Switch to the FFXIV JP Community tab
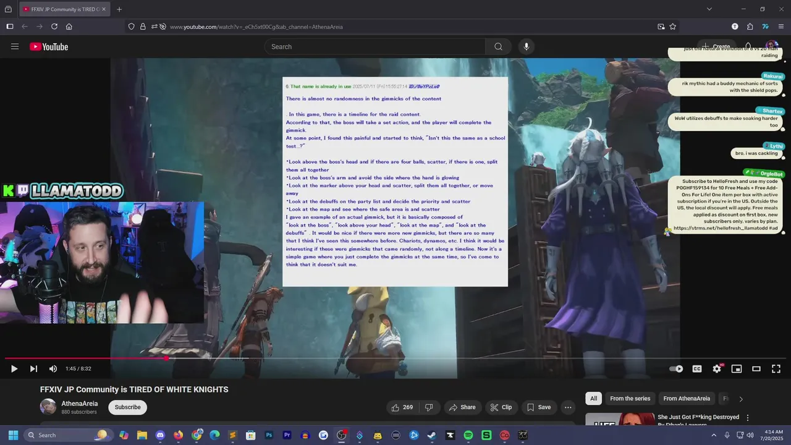791x445 pixels. [x=64, y=9]
